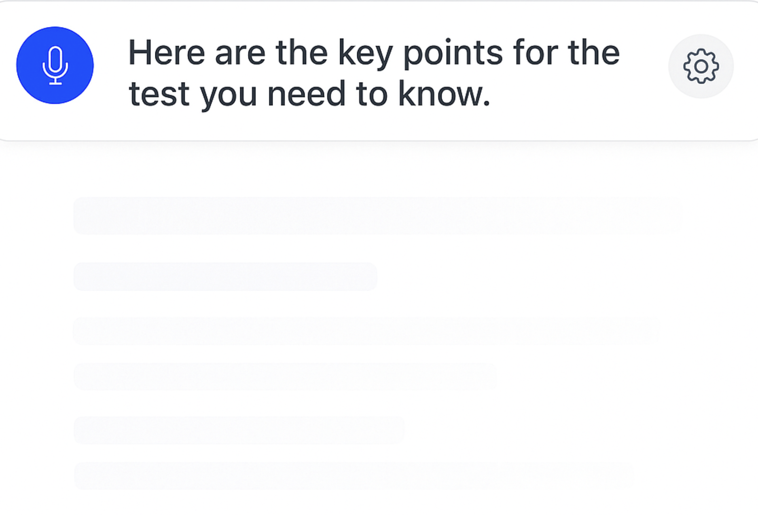Click the short second placeholder bar
Screen dimensions: 758x515
pos(225,276)
